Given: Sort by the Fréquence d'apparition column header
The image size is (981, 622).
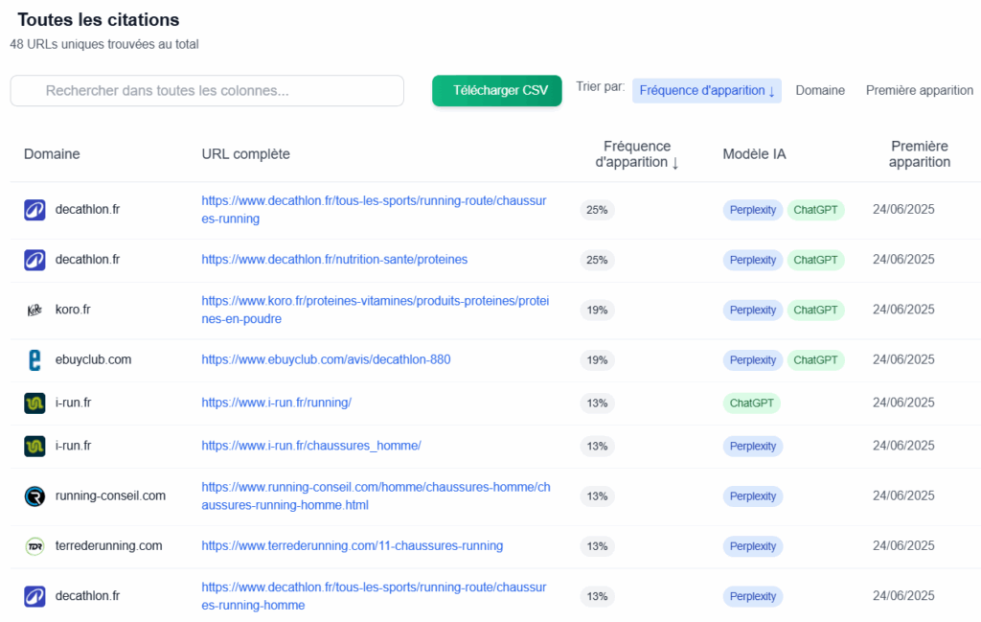Looking at the screenshot, I should click(x=637, y=154).
